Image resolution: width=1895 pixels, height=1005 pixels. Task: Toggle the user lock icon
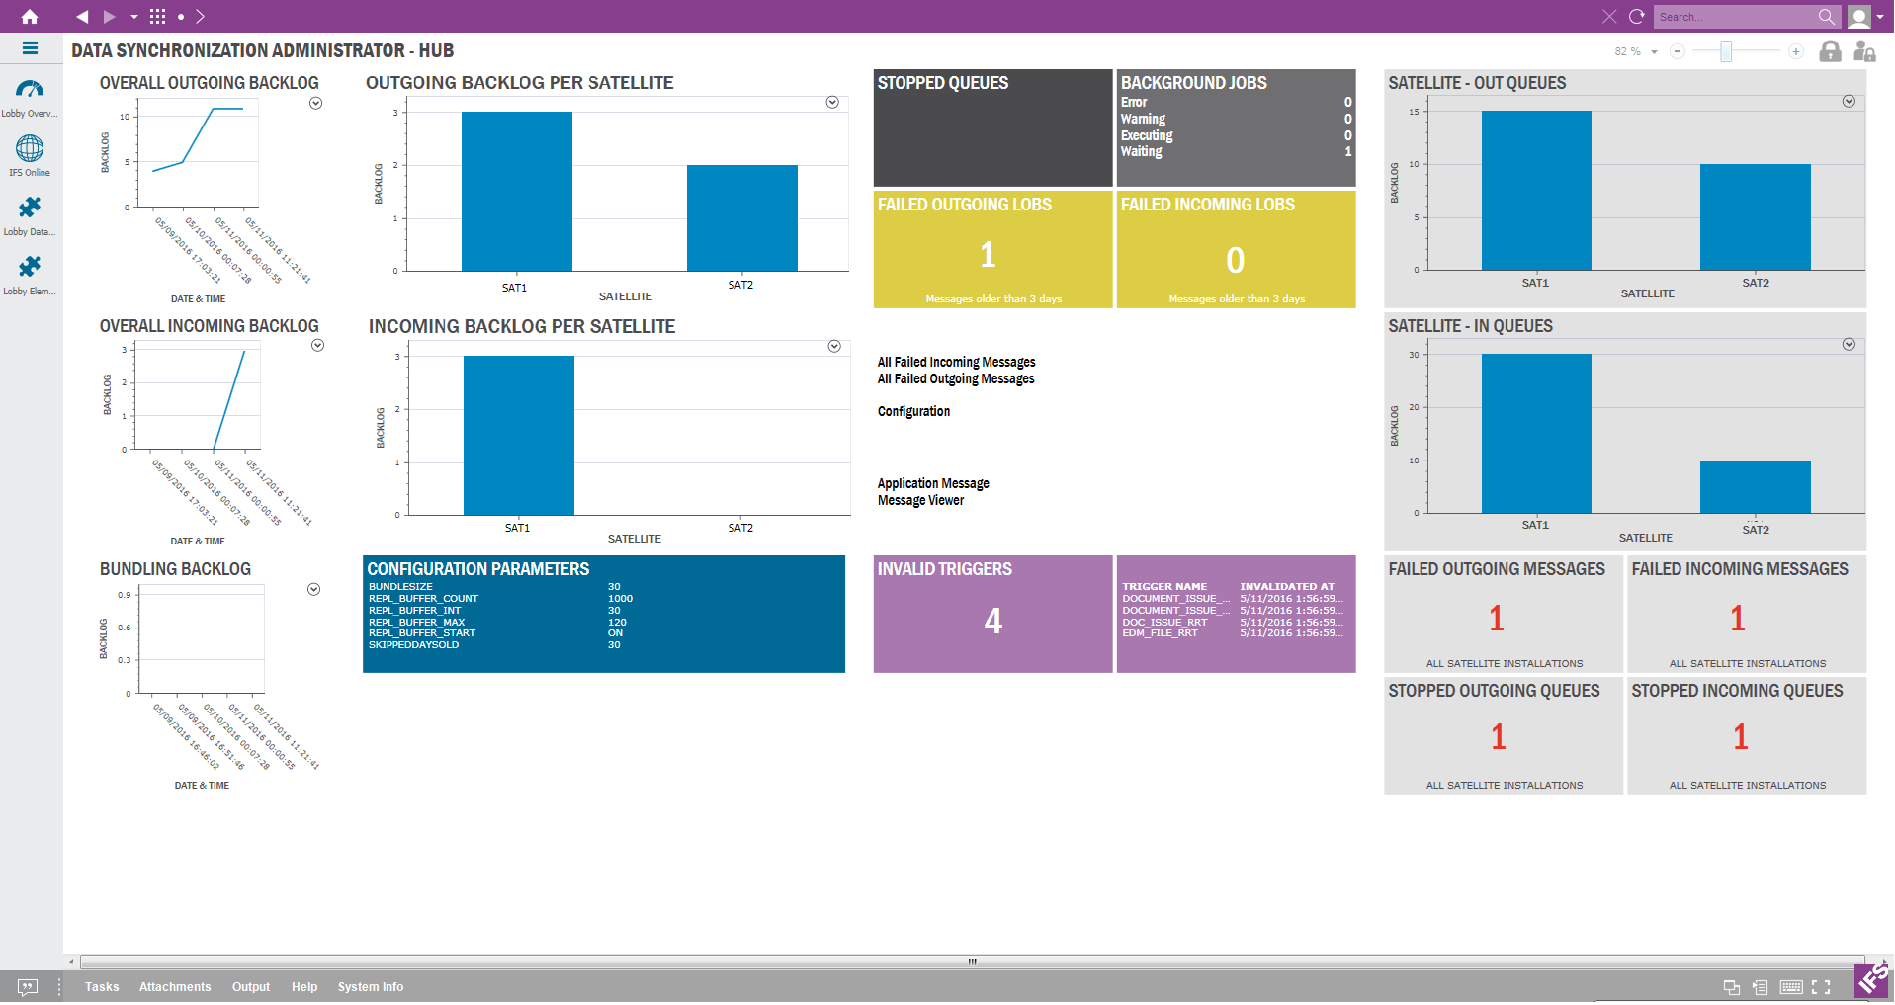coord(1864,51)
